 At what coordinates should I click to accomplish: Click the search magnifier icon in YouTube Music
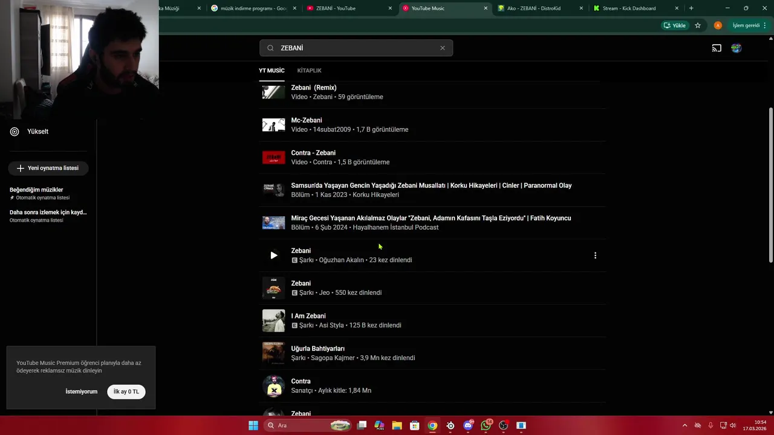click(x=270, y=48)
